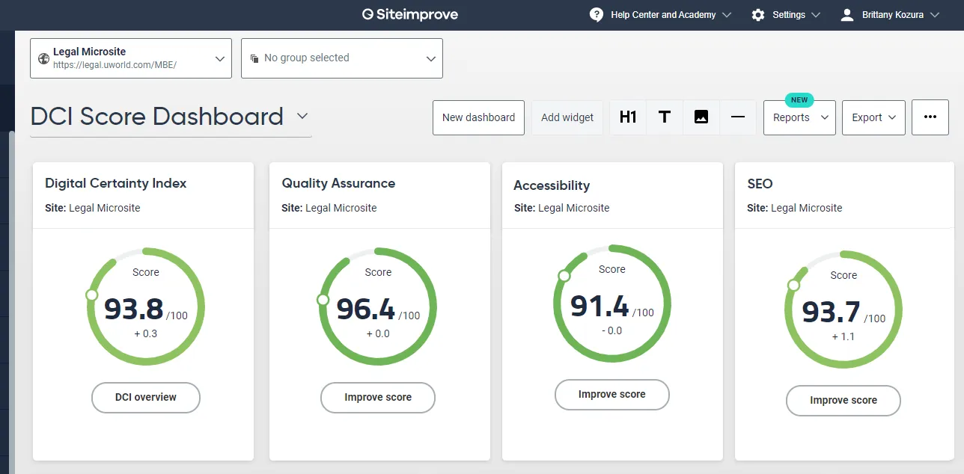The width and height of the screenshot is (964, 474).
Task: Click the group icon beside No group selected
Action: (x=254, y=58)
